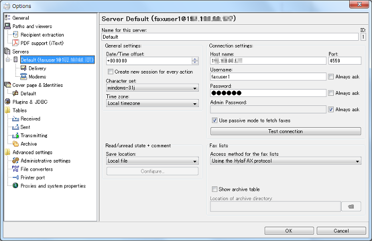Click the Username input field
The image size is (372, 241).
(267, 77)
